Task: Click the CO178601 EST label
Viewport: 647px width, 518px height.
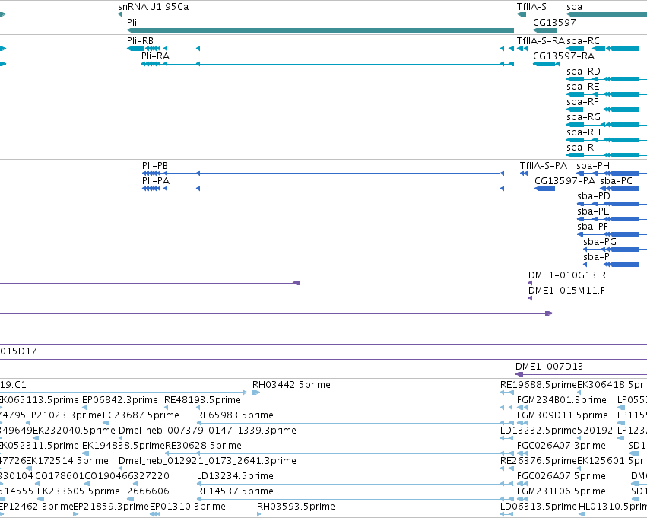Action: (60, 476)
